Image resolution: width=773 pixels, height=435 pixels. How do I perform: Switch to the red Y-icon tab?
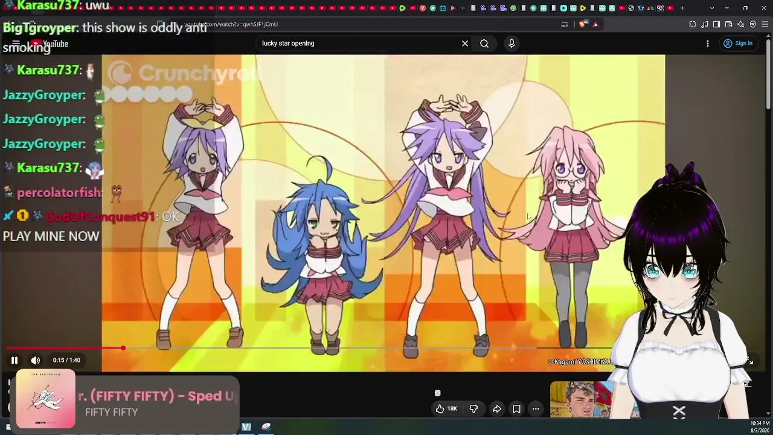[x=423, y=8]
